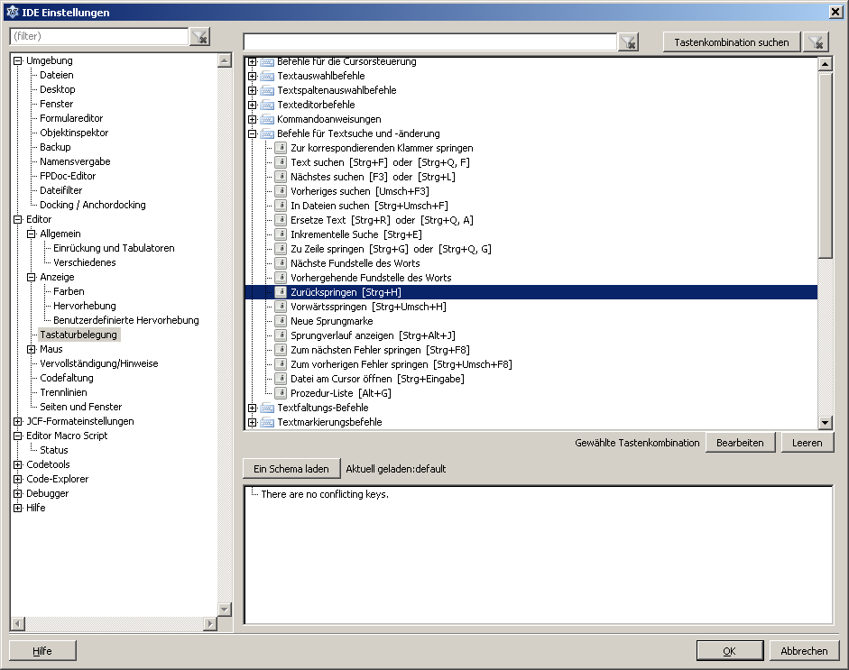Click the icon right of Tastenkombination suchen button

[816, 42]
